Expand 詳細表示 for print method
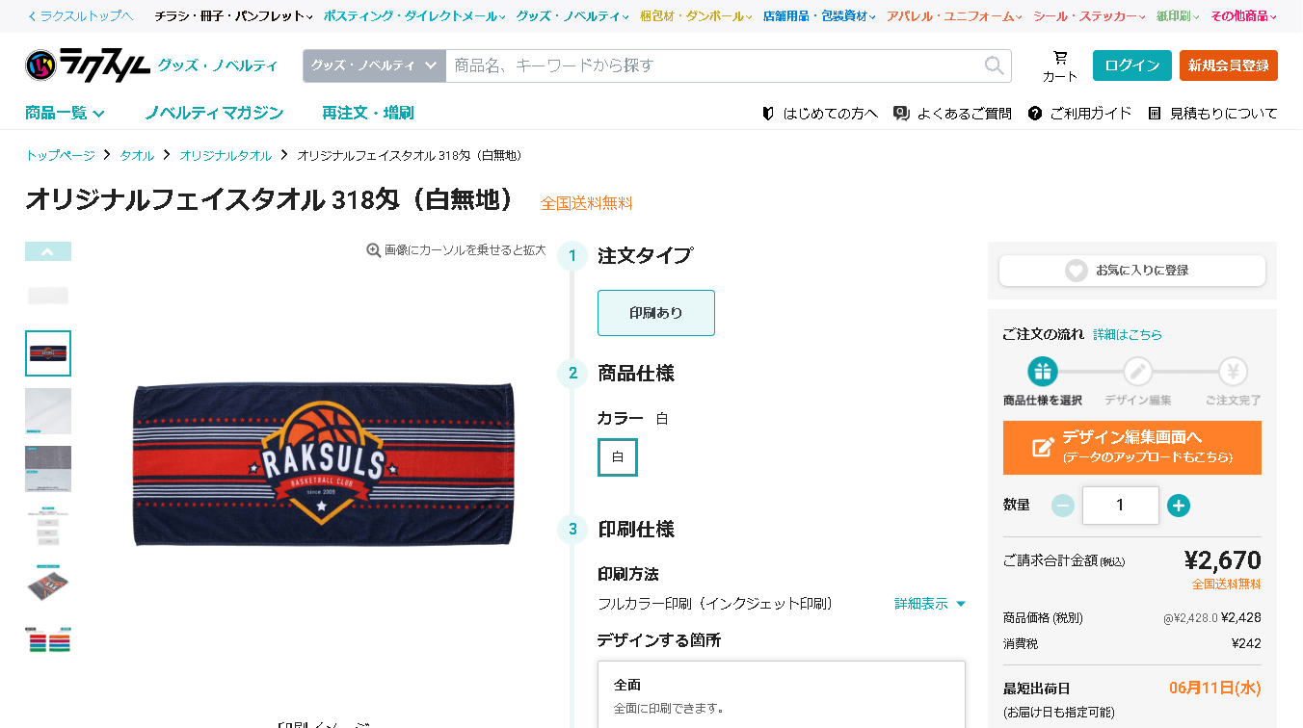This screenshot has height=728, width=1303. click(x=930, y=604)
